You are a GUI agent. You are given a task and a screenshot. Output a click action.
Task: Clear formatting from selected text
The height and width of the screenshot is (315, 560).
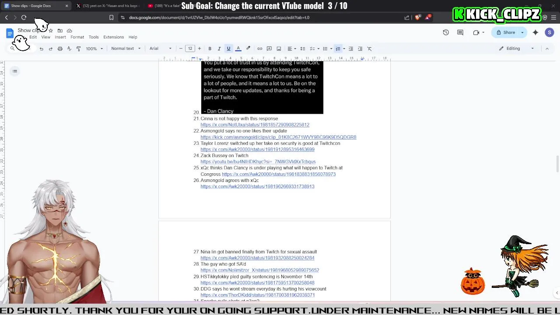[x=370, y=49]
